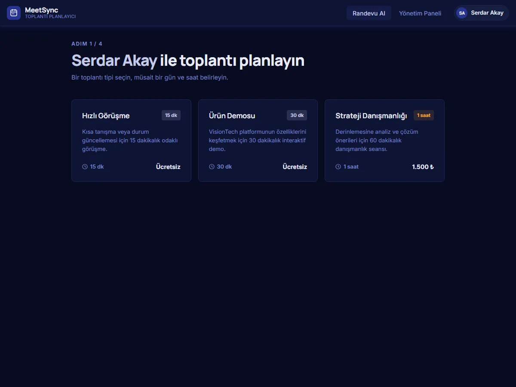Select the Strateji Danışmanlığı card title
The image size is (516, 387).
pyautogui.click(x=371, y=116)
